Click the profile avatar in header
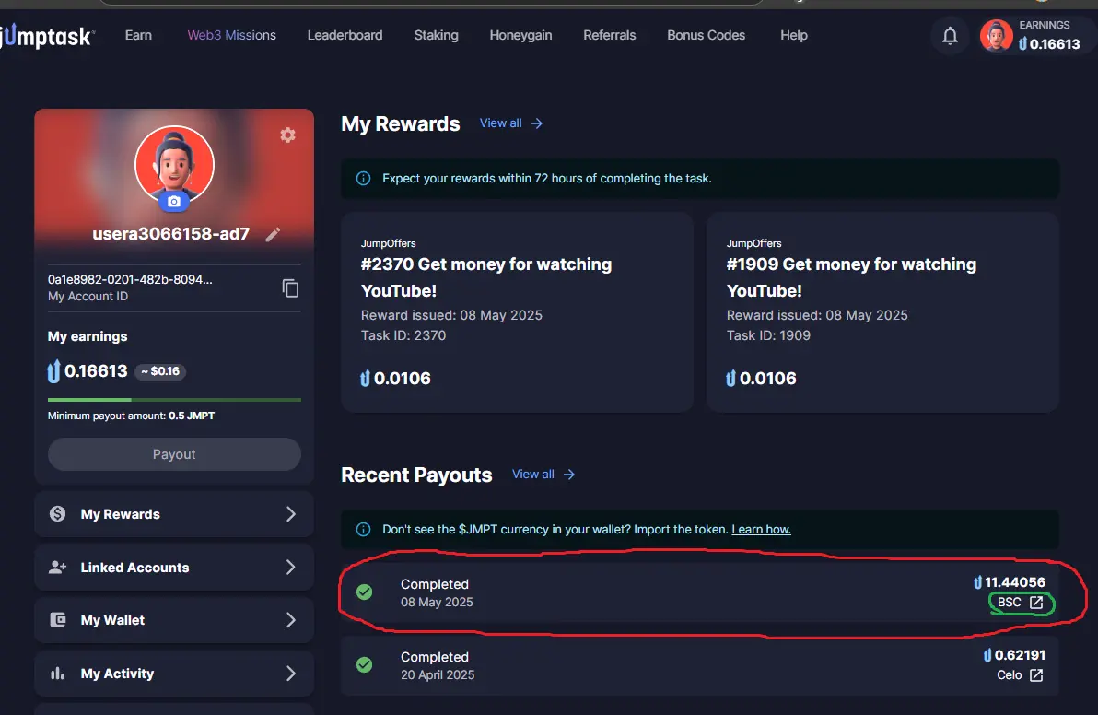The height and width of the screenshot is (715, 1098). [996, 35]
